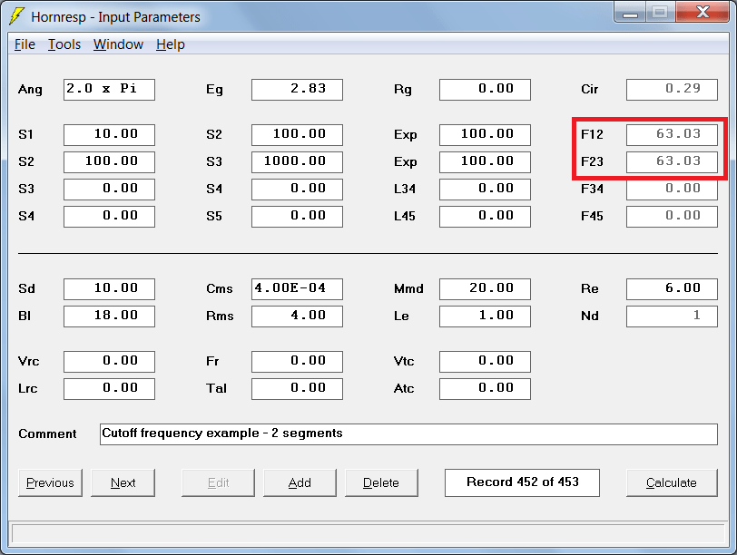The width and height of the screenshot is (737, 555).
Task: Click the L34 input field
Action: [x=485, y=190]
